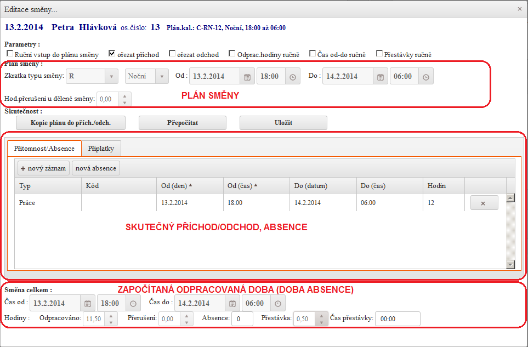Image resolution: width=528 pixels, height=347 pixels.
Task: Switch to the Příplatky tab
Action: (101, 149)
